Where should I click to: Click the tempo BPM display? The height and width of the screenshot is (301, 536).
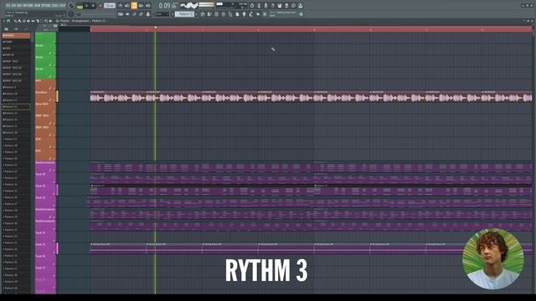coord(110,6)
